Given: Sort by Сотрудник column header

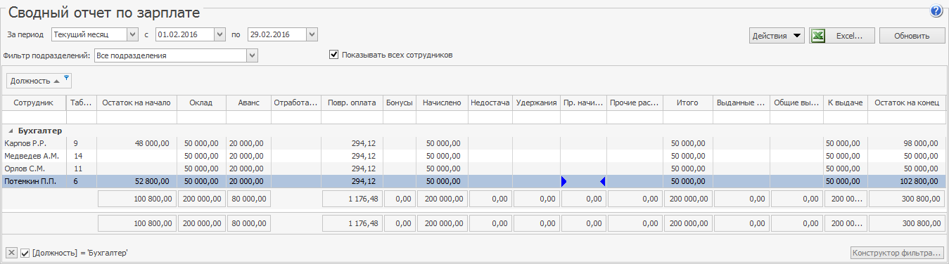Looking at the screenshot, I should [x=33, y=103].
